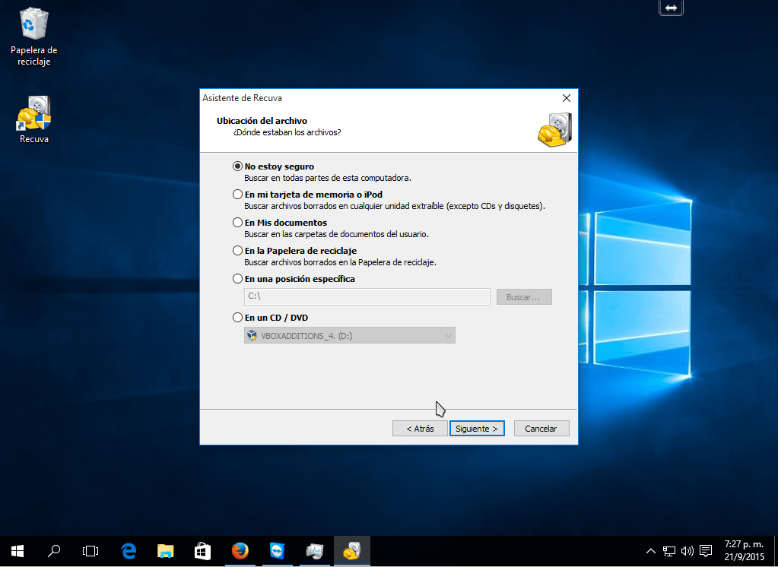Click the Buscar... browse button
The image size is (778, 567).
point(524,297)
